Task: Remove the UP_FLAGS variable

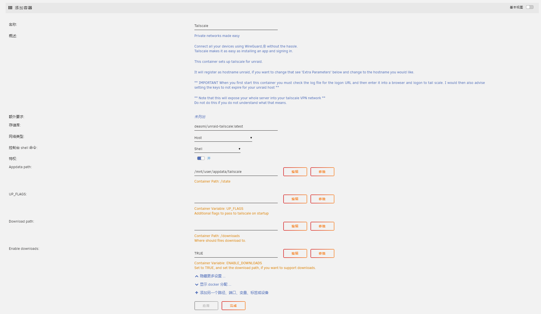Action: (x=322, y=199)
